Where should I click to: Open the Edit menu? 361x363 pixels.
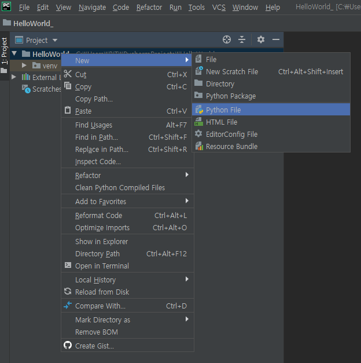tap(43, 8)
